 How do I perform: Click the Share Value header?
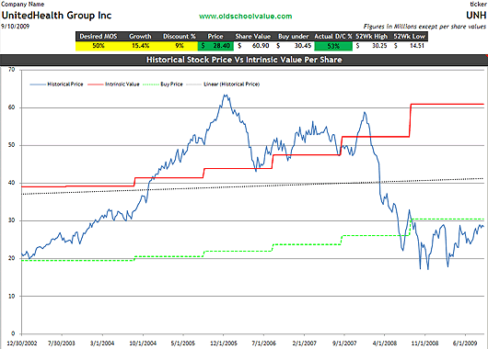click(x=252, y=37)
